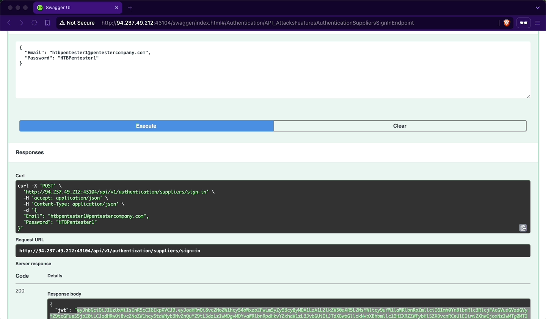Copy the curl command to clipboard
The width and height of the screenshot is (546, 319).
[523, 228]
